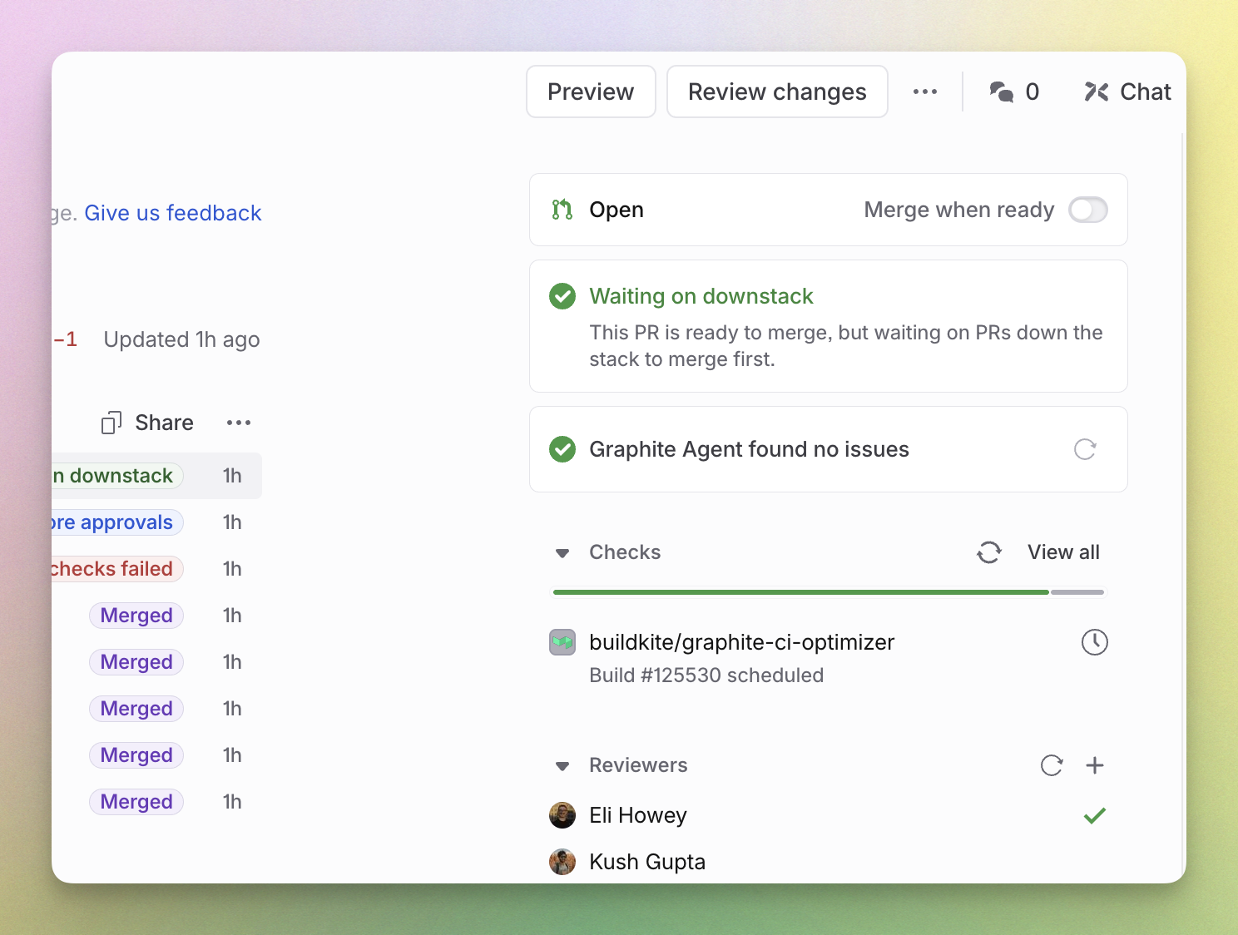The image size is (1238, 935).
Task: Click reviewer Kush Gupta's avatar
Action: tap(562, 862)
